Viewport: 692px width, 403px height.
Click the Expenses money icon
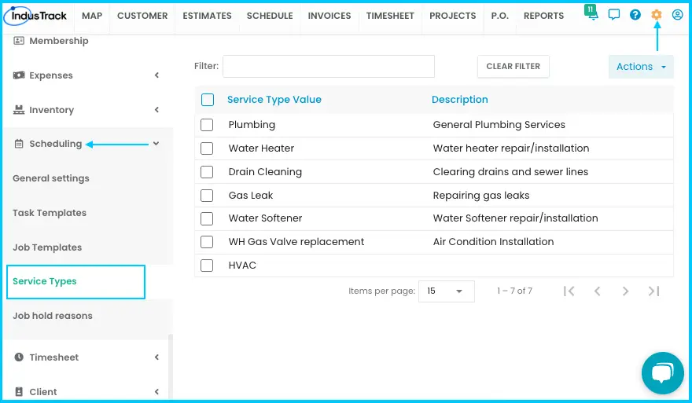point(19,75)
